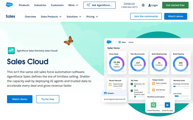Click the $2.2M Total Pipeline donut chart
The height and width of the screenshot is (120, 193).
click(x=117, y=64)
